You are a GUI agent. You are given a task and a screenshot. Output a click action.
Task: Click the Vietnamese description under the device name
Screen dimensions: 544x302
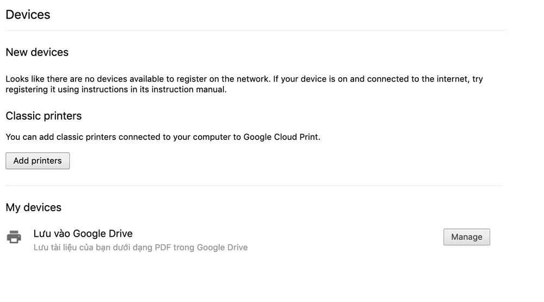point(140,248)
